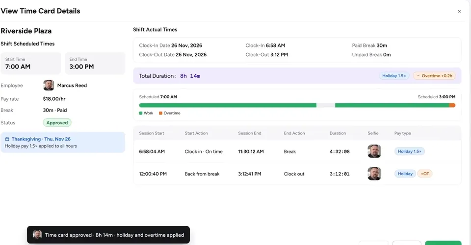Click the Unpaid Break 0m value

[x=387, y=55]
